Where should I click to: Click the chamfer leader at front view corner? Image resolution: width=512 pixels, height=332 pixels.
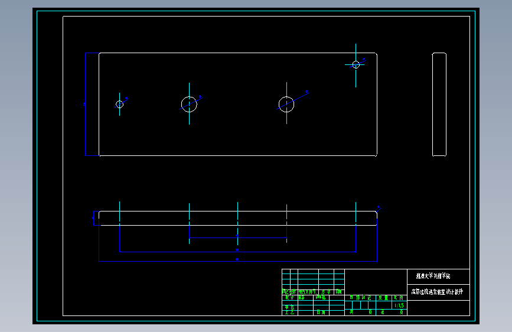pyautogui.click(x=378, y=210)
